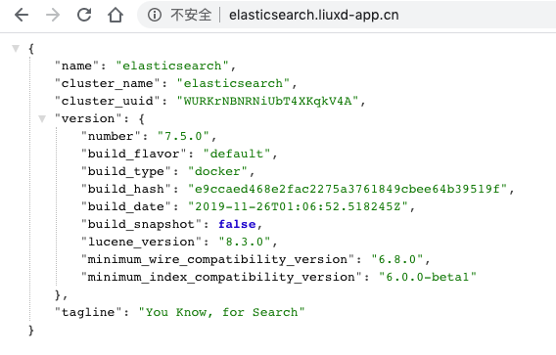Click the build_hash value string

pos(347,189)
